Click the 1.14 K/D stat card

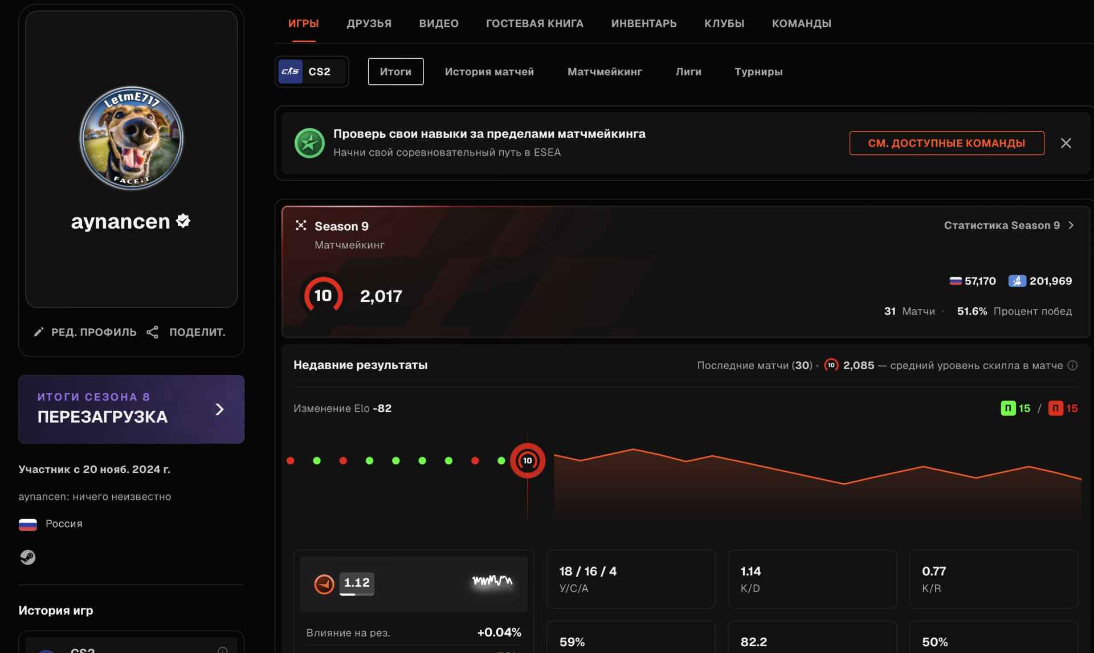[x=812, y=579]
